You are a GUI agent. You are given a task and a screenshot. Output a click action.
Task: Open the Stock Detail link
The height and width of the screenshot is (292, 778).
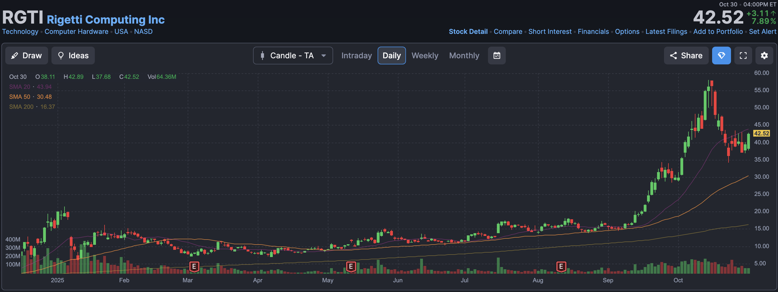click(468, 31)
